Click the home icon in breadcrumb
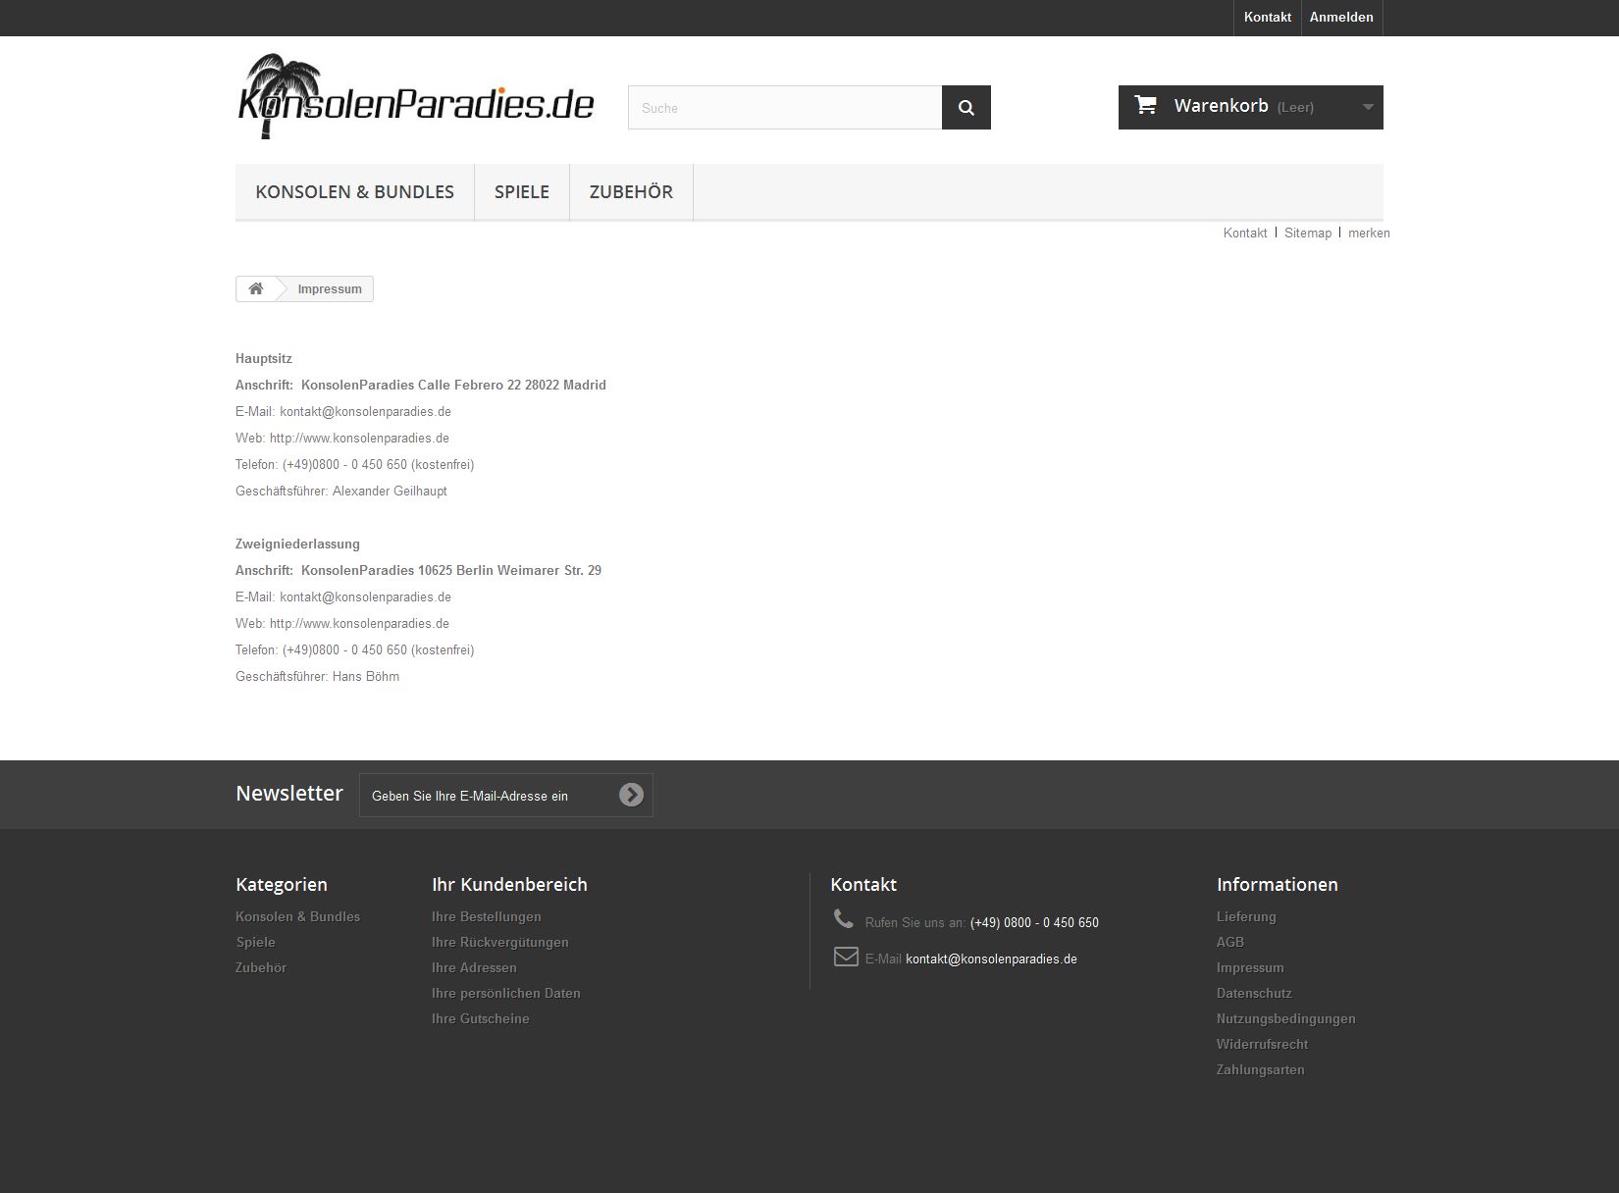1619x1193 pixels. click(x=256, y=288)
